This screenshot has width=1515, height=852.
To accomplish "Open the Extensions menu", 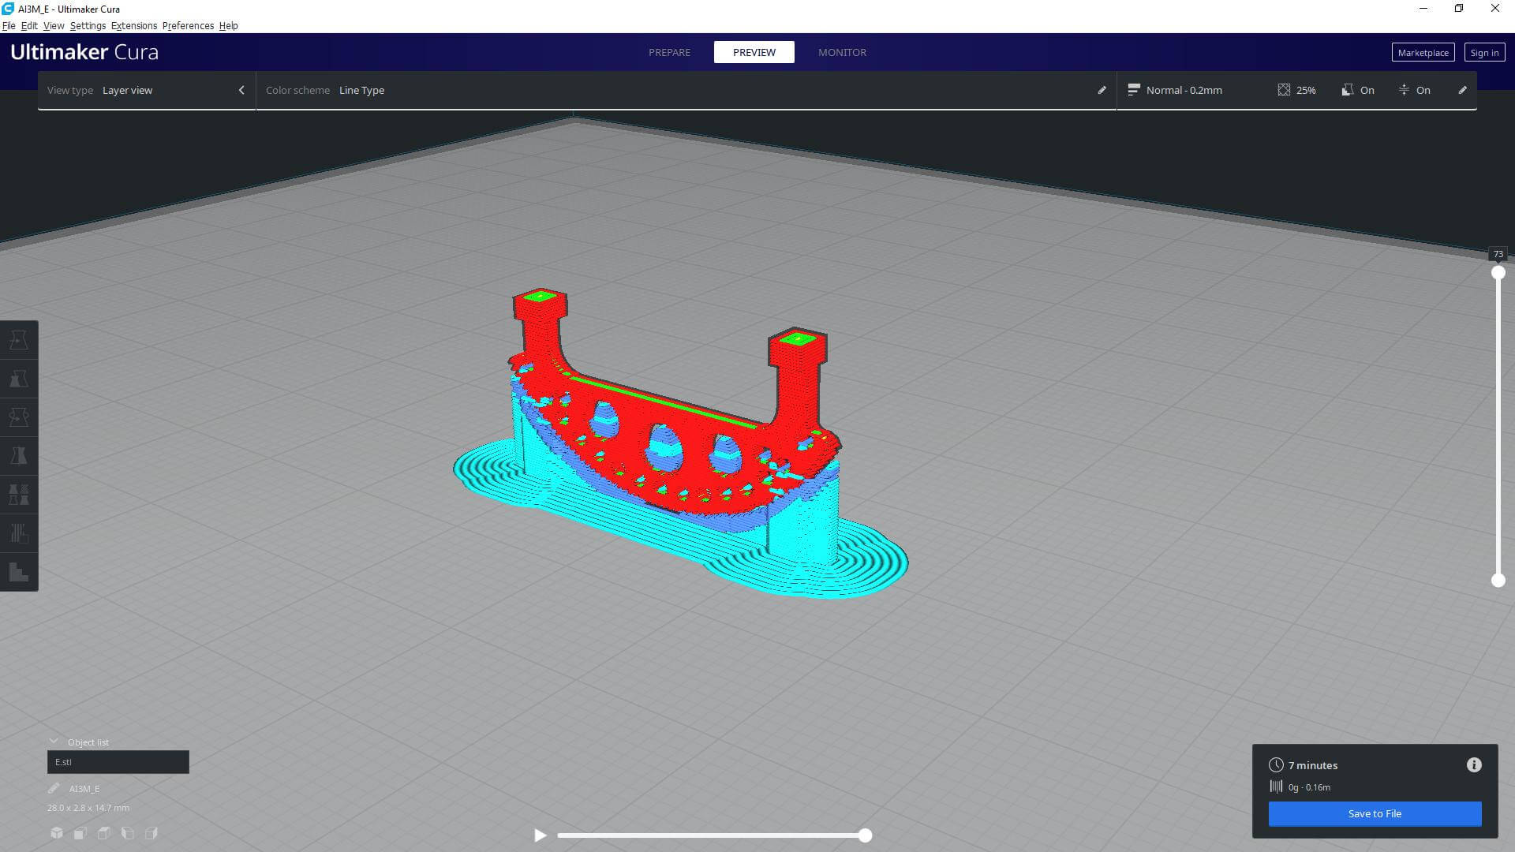I will pyautogui.click(x=133, y=25).
